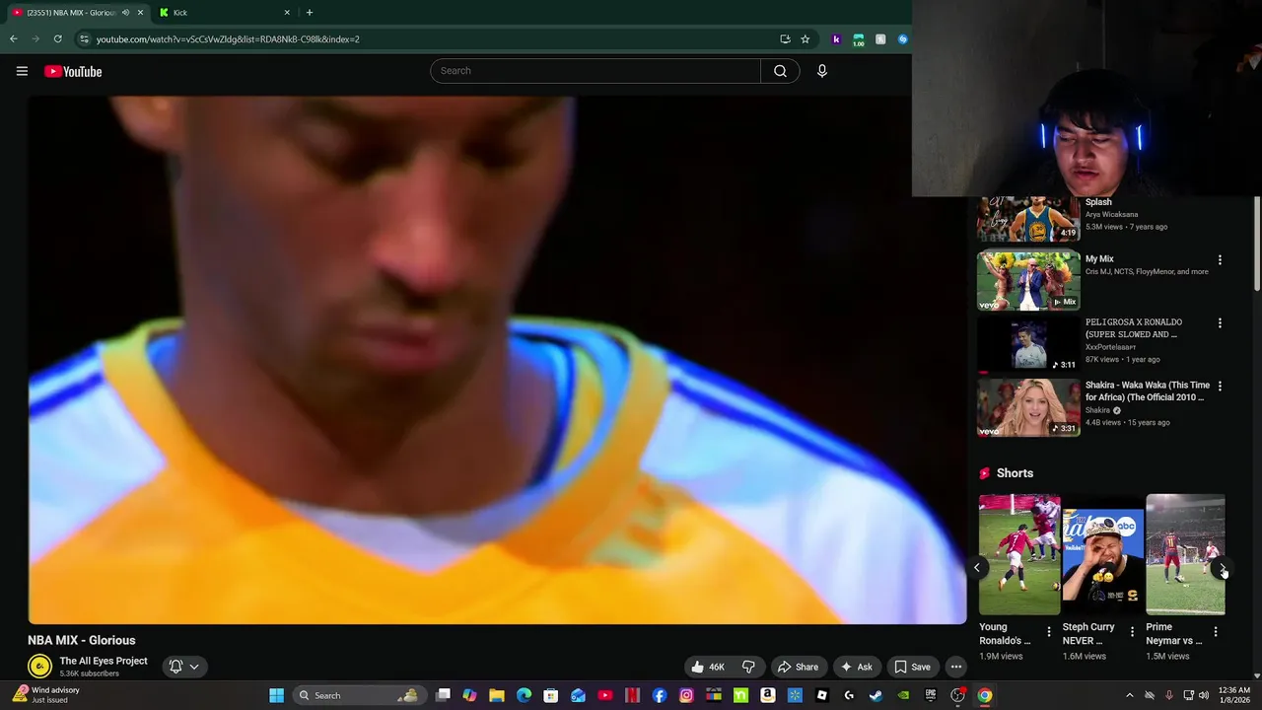Open the extension showing 1.00 badge

(x=858, y=39)
